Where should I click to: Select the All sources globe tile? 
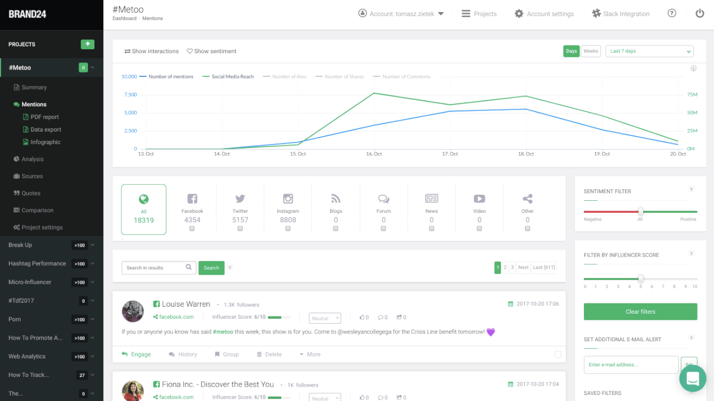click(143, 210)
